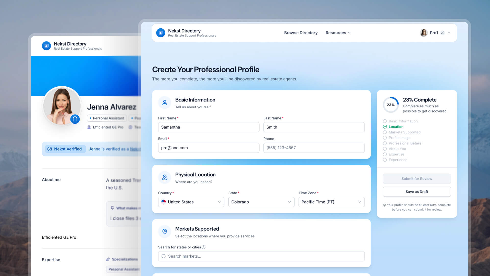
Task: Click the Physical Location section icon
Action: point(165,177)
